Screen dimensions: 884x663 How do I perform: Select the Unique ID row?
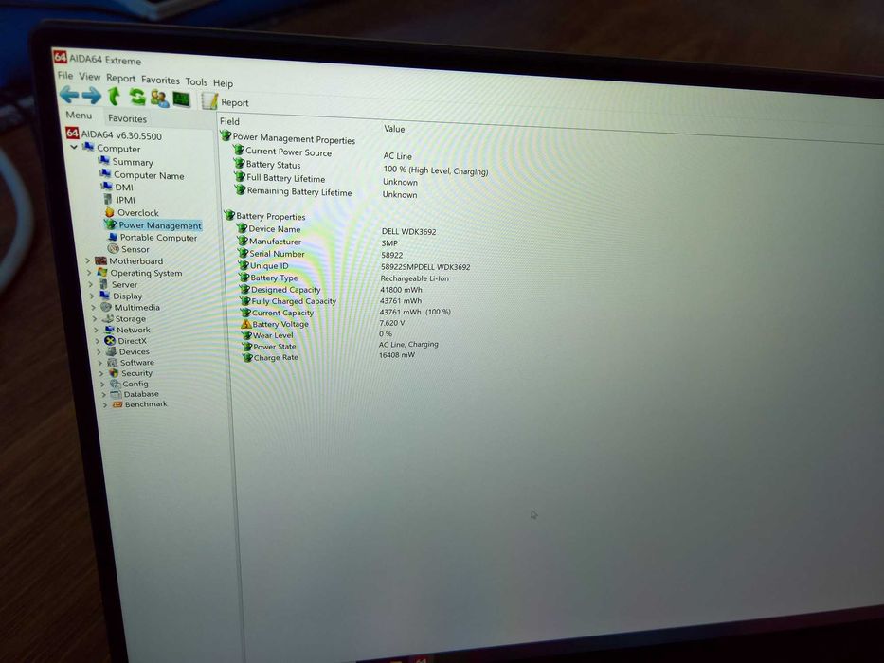tap(263, 265)
